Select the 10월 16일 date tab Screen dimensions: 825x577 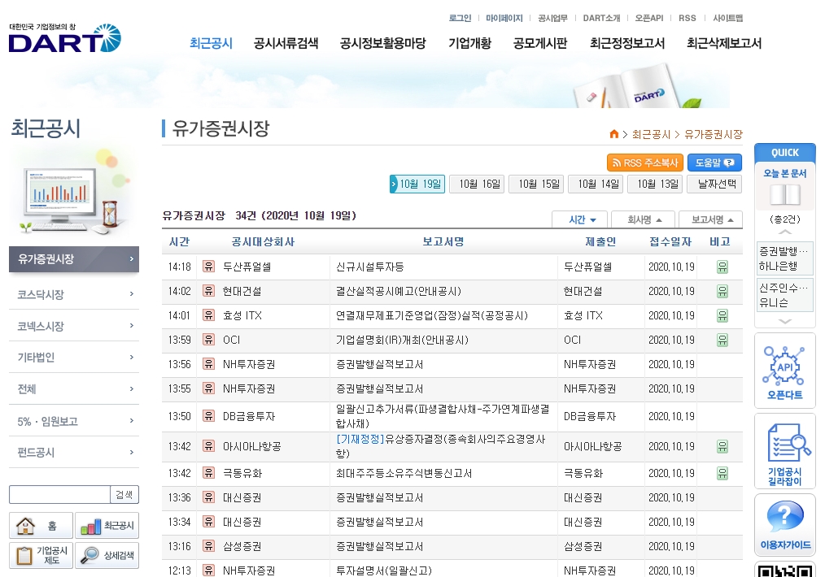coord(478,184)
